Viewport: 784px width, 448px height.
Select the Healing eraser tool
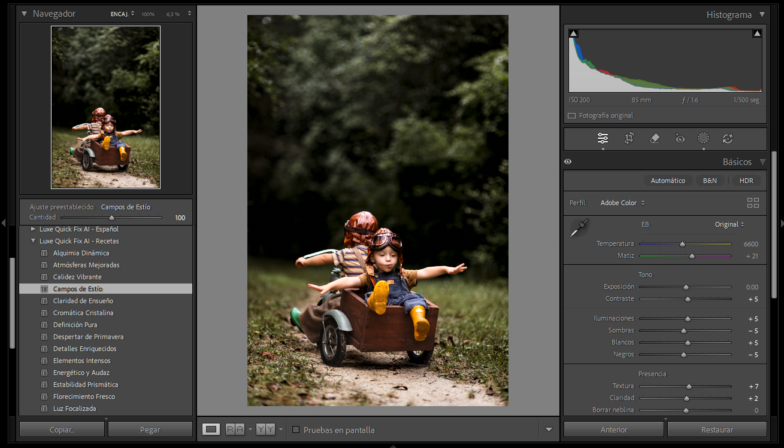tap(655, 139)
